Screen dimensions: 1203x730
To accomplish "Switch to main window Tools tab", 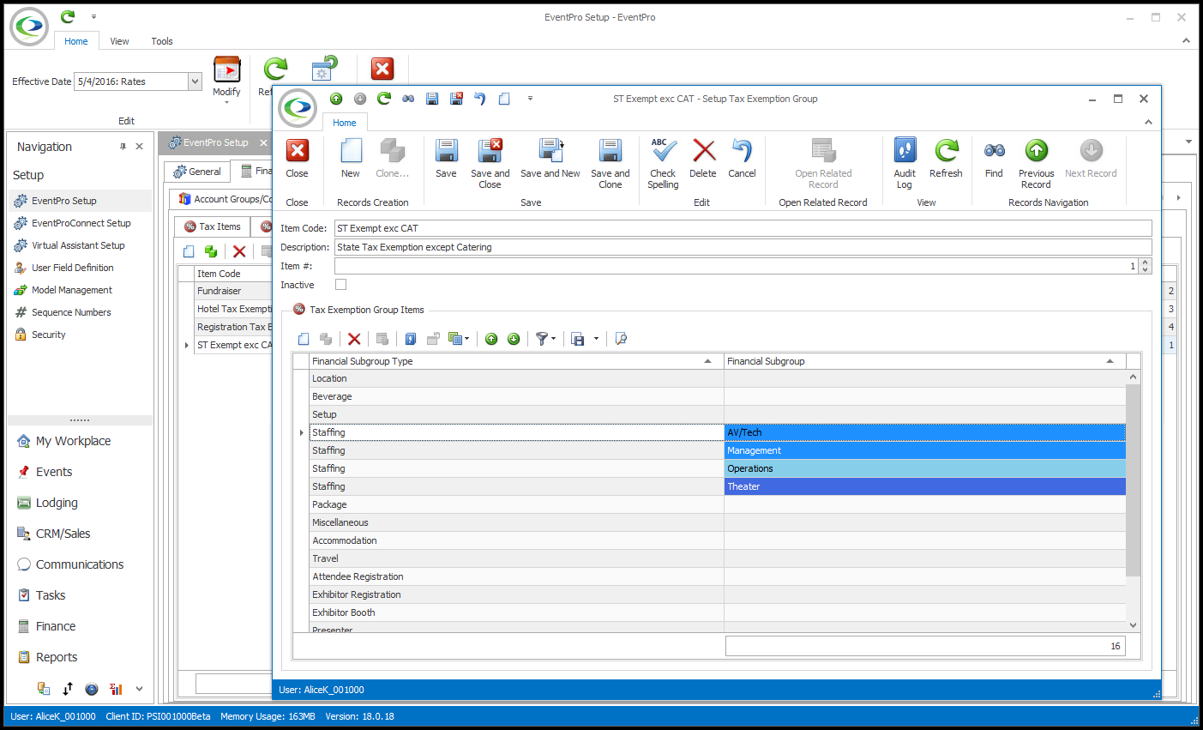I will 162,41.
